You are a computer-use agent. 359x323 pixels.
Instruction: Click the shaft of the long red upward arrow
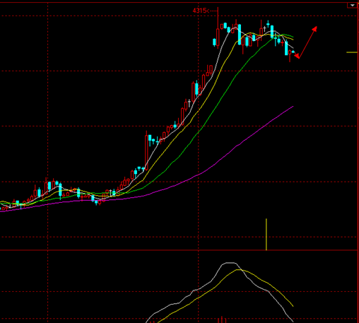pos(307,43)
